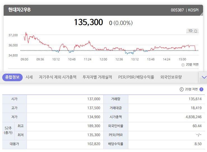The image size is (207, 152).
Task: Click the blue info exclamation icon
Action: 201,89
